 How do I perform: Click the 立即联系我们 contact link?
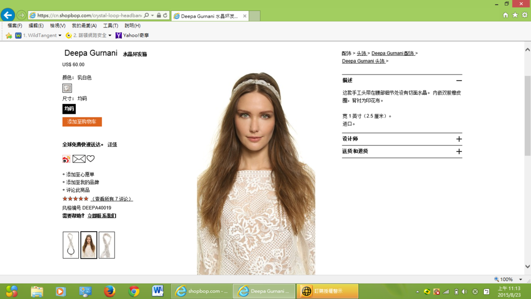point(102,216)
